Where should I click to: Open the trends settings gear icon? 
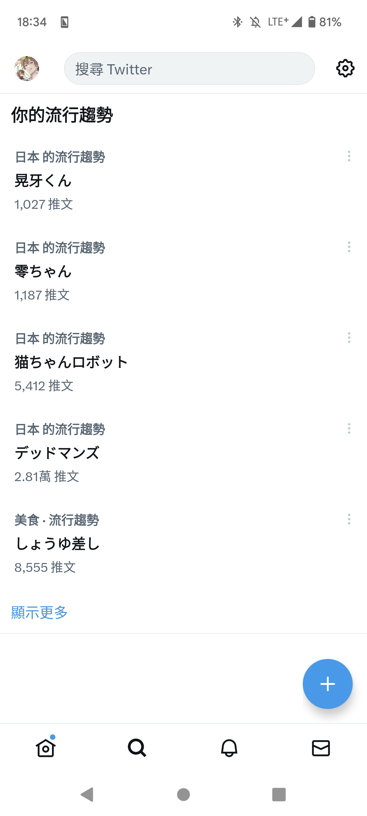point(345,68)
